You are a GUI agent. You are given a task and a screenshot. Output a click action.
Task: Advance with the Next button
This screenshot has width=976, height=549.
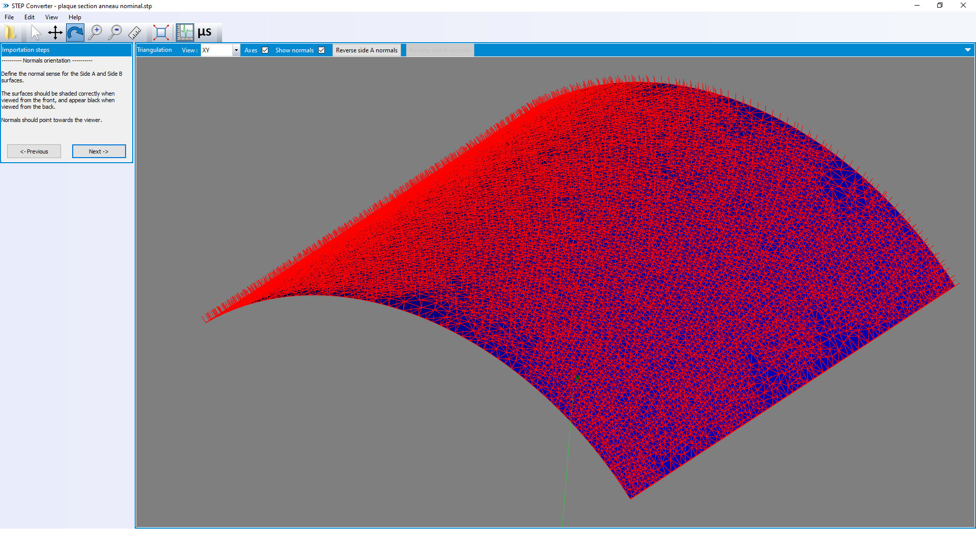(x=99, y=151)
